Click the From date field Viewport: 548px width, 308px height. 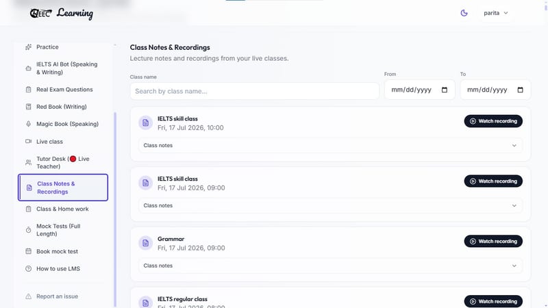tap(420, 90)
